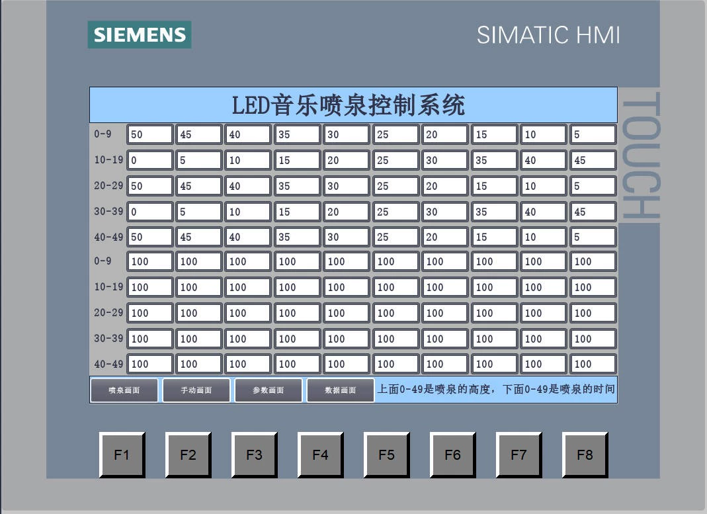
Task: Open the 参数画面 (parameter screen)
Action: [x=268, y=390]
